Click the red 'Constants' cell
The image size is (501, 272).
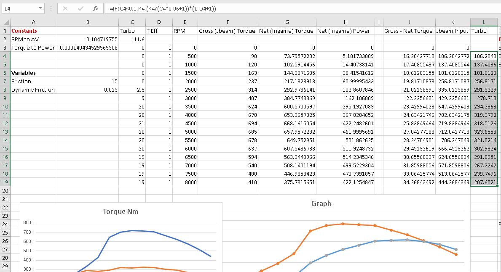pyautogui.click(x=34, y=31)
